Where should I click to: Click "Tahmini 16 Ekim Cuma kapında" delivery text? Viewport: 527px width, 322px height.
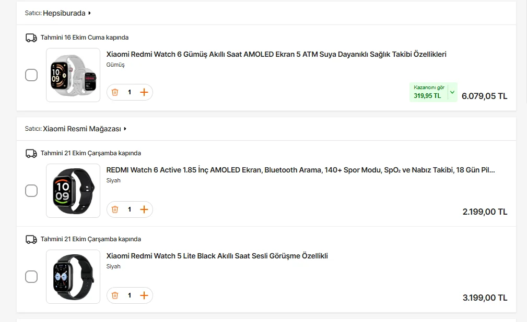pyautogui.click(x=85, y=38)
